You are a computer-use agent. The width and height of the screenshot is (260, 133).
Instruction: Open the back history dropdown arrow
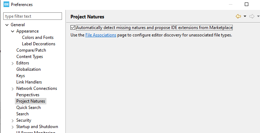[245, 16]
